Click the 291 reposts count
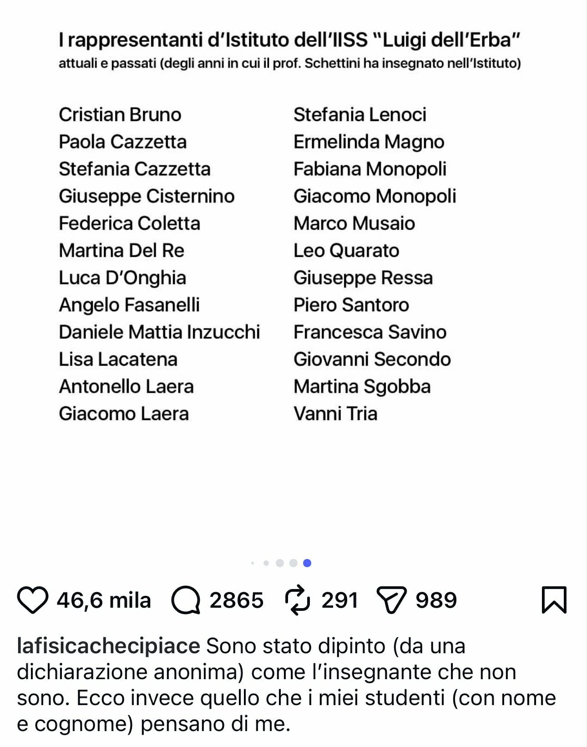Viewport: 587px width, 747px height. coord(339,600)
